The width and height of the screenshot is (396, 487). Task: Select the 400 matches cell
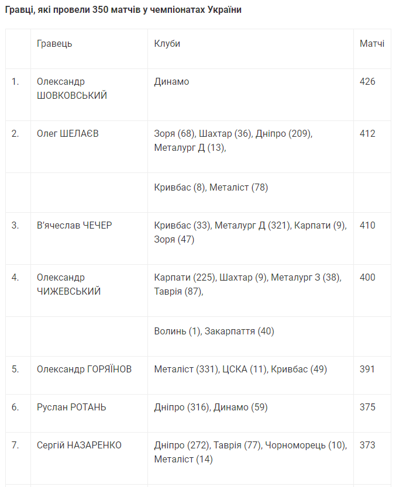pyautogui.click(x=367, y=277)
